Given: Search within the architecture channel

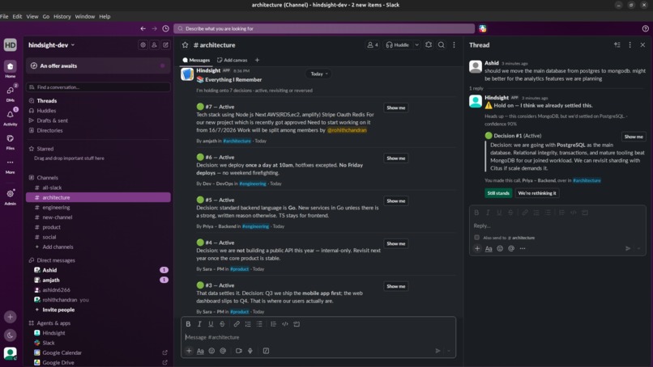Looking at the screenshot, I should point(441,45).
